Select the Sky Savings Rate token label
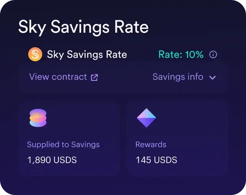This screenshot has width=246, height=195. click(x=87, y=55)
